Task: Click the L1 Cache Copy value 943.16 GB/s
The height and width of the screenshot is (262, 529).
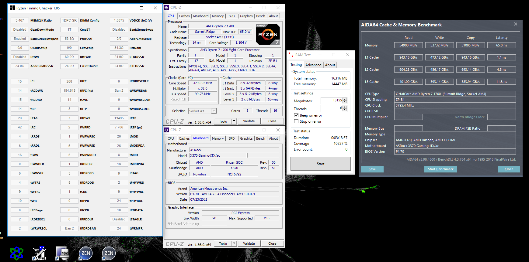Action: [x=470, y=57]
